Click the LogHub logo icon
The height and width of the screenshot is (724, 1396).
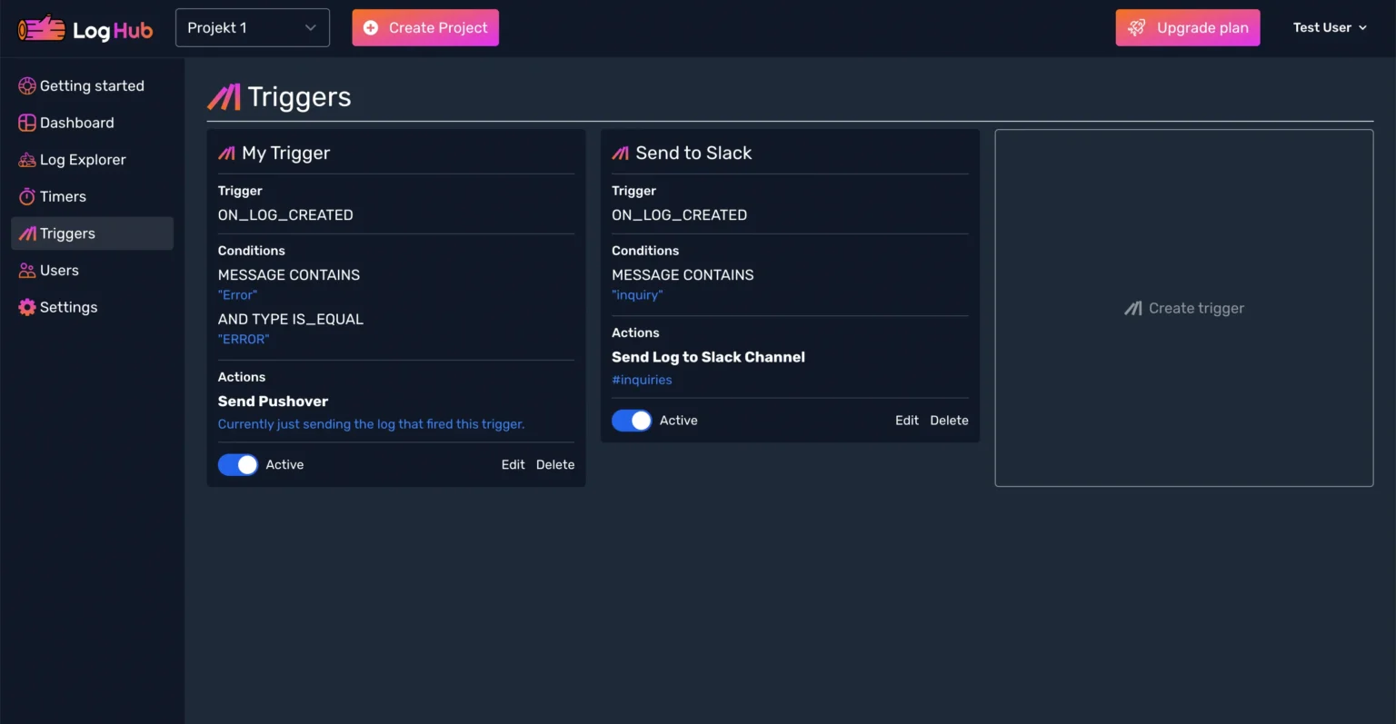pos(42,29)
